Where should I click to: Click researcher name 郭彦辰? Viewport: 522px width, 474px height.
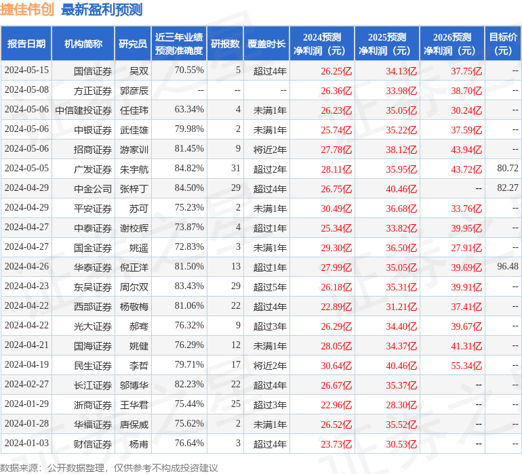tap(134, 91)
